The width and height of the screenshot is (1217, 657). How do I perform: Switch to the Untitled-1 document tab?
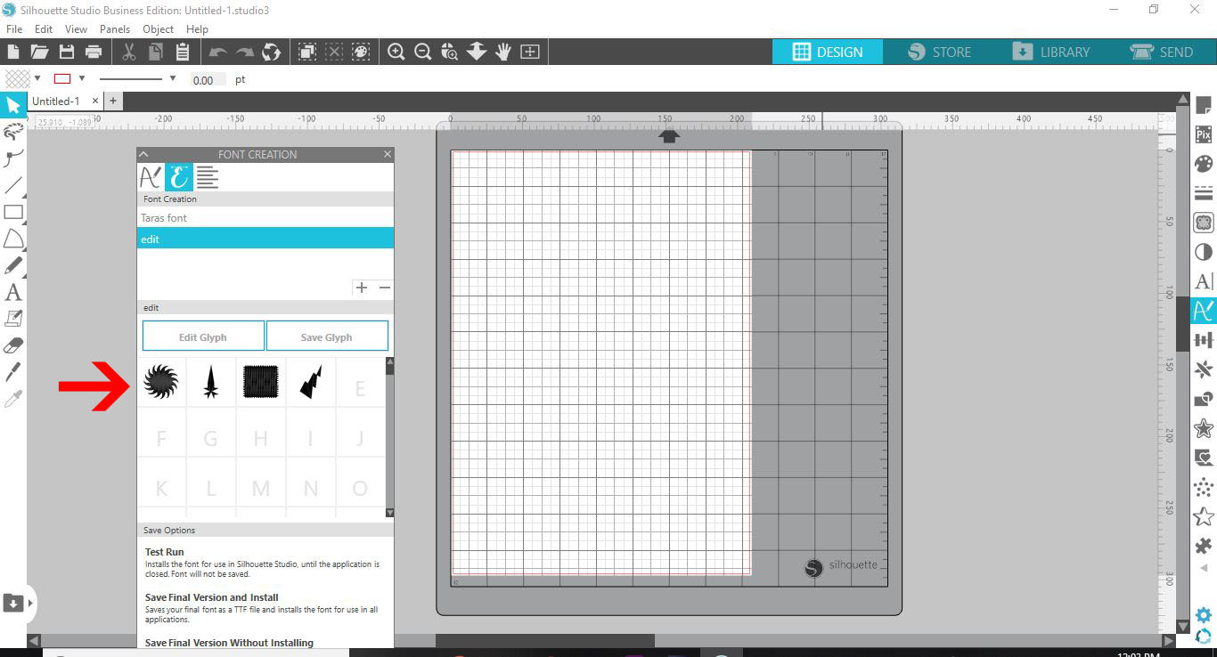click(55, 101)
